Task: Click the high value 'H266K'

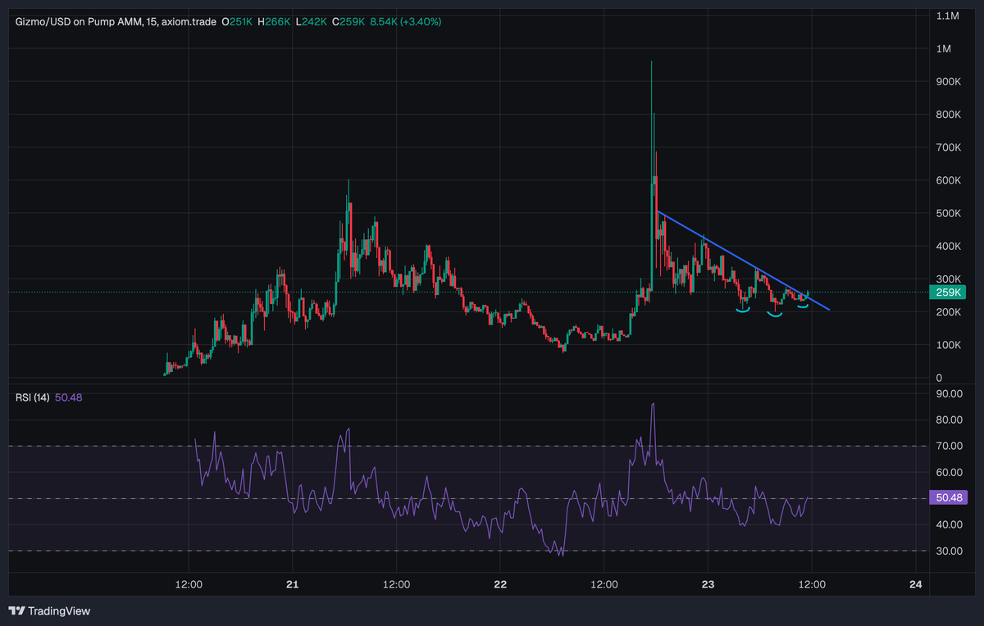Action: 275,21
